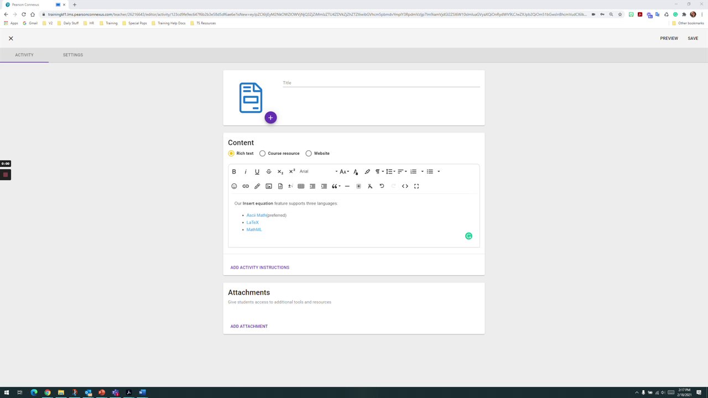Open the highlight background color tool
Screen dimensions: 708x398
pos(367,171)
